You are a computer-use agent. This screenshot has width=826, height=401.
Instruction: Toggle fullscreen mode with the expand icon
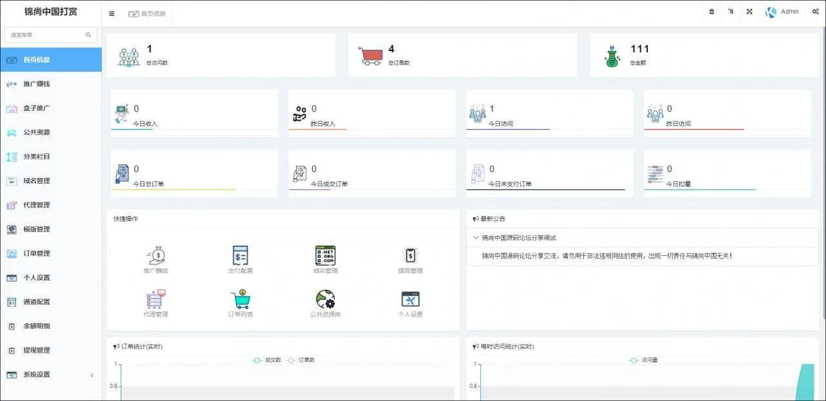point(749,12)
